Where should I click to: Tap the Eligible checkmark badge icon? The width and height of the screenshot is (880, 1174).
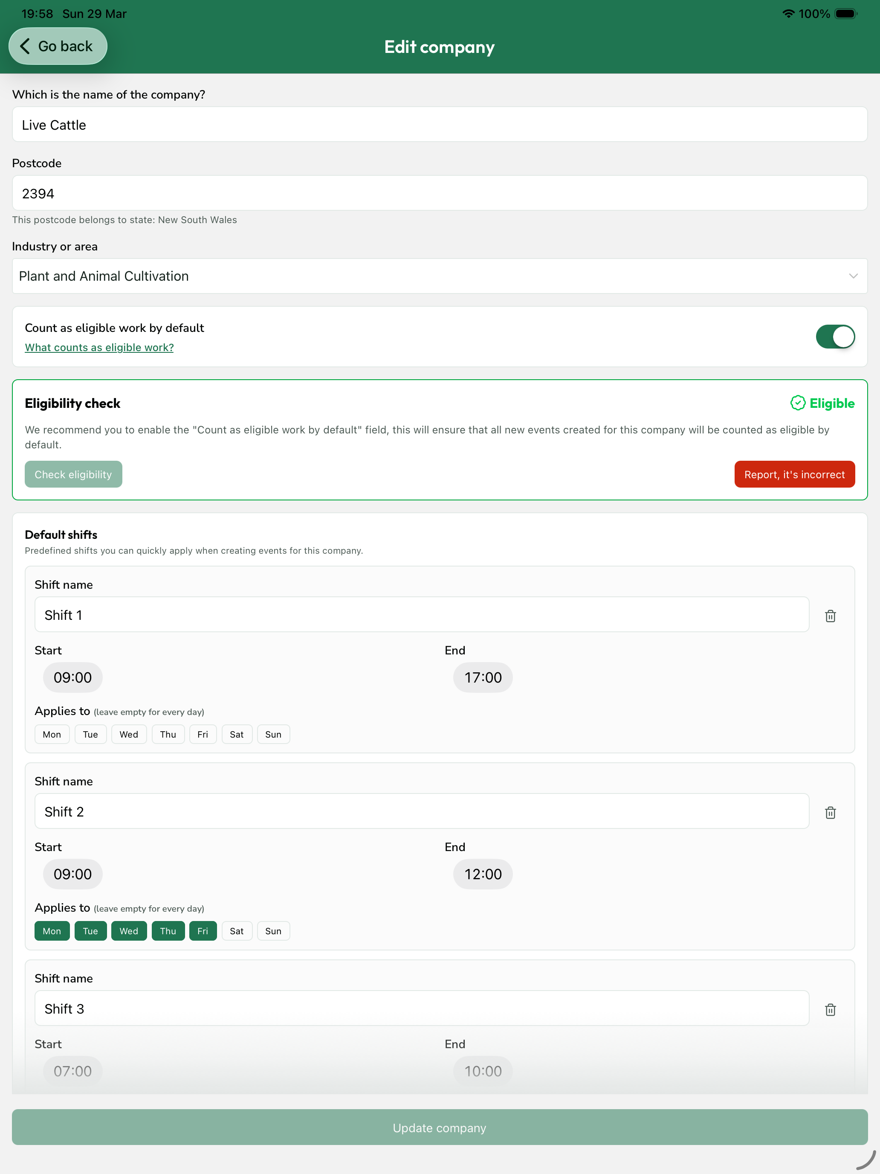797,403
